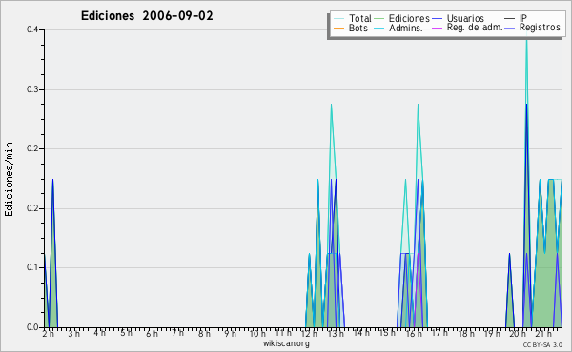
Task: Click the Total legend color line
Action: click(338, 19)
